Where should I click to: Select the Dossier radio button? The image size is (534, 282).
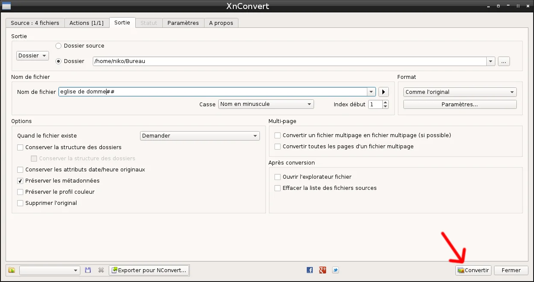(x=58, y=61)
